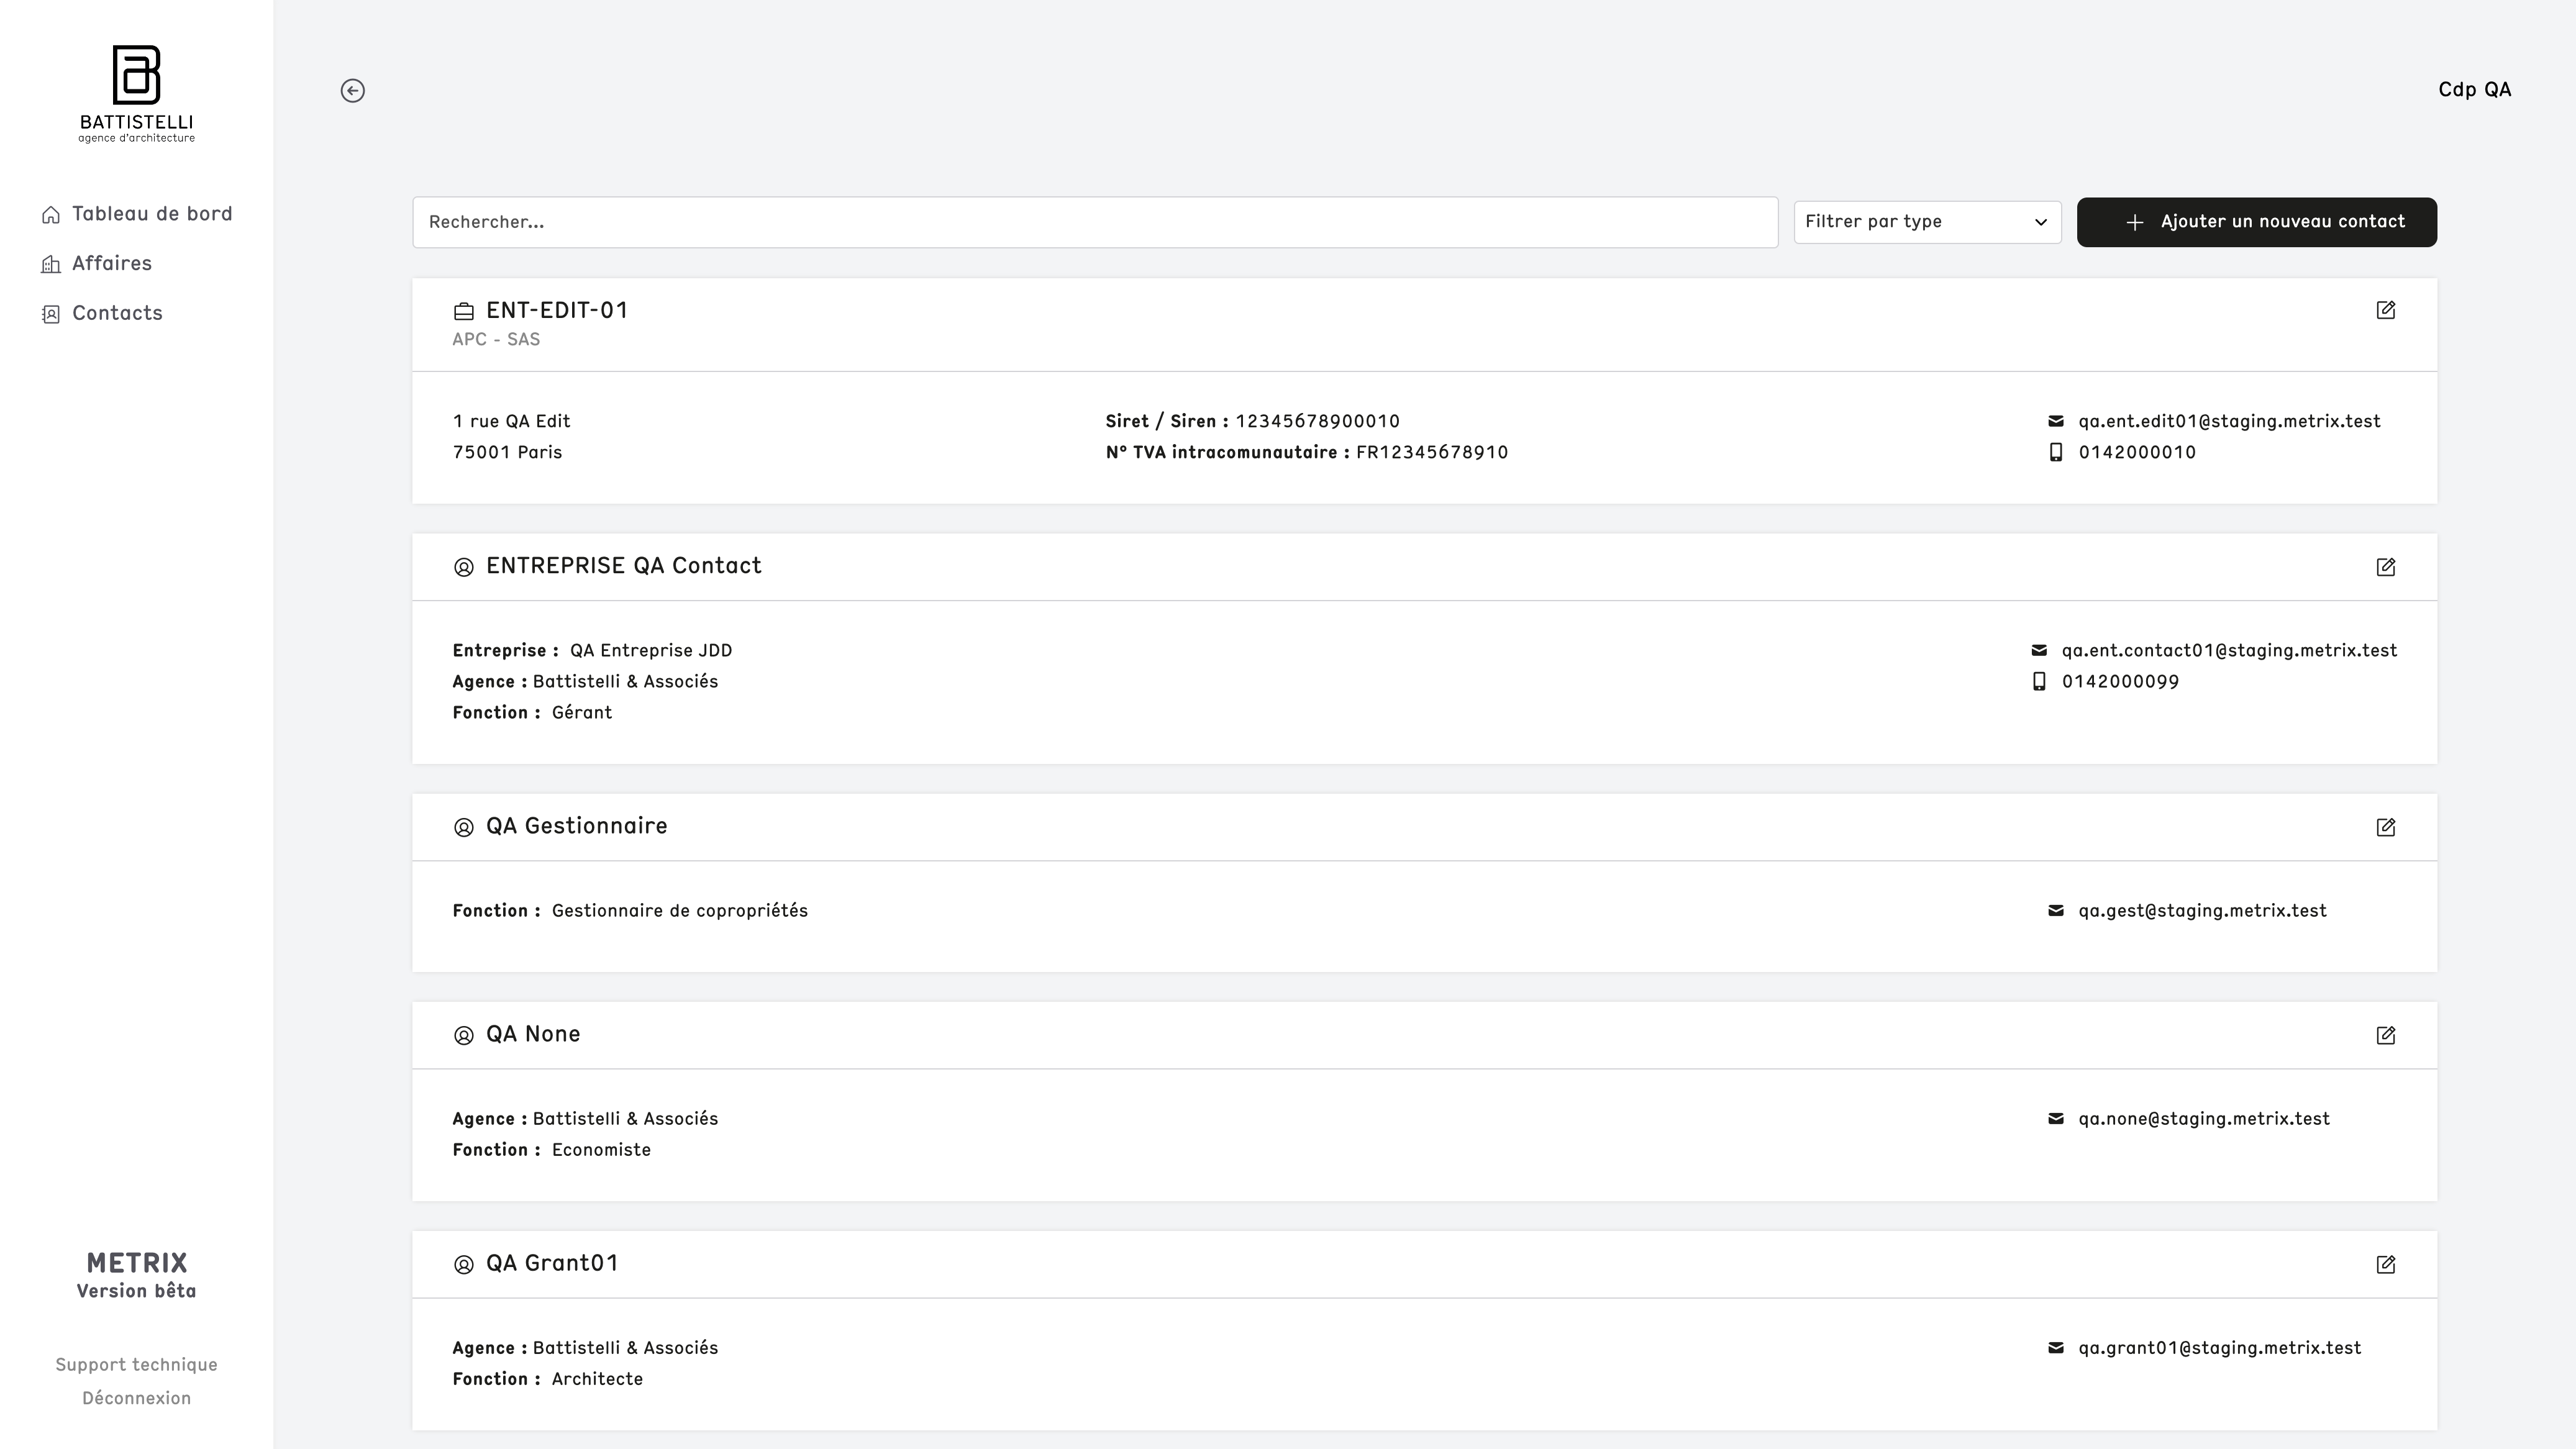Click the mail icon for qa.gest email
Viewport: 2576px width, 1449px height.
pos(2056,910)
